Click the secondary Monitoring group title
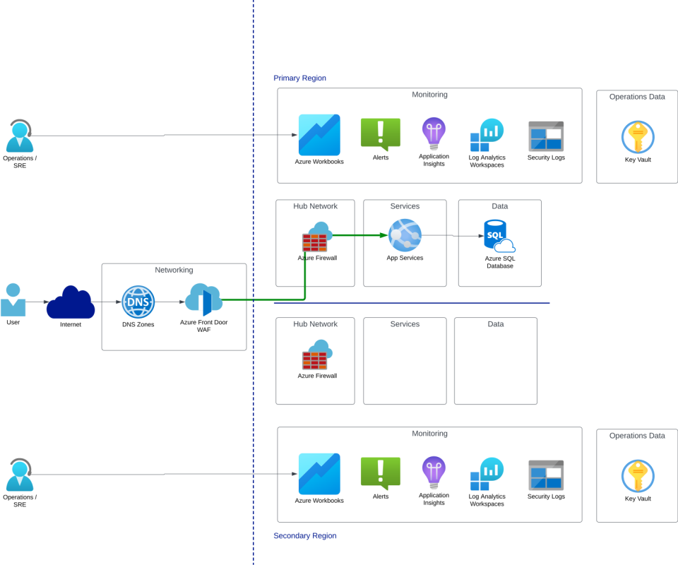 pos(429,433)
